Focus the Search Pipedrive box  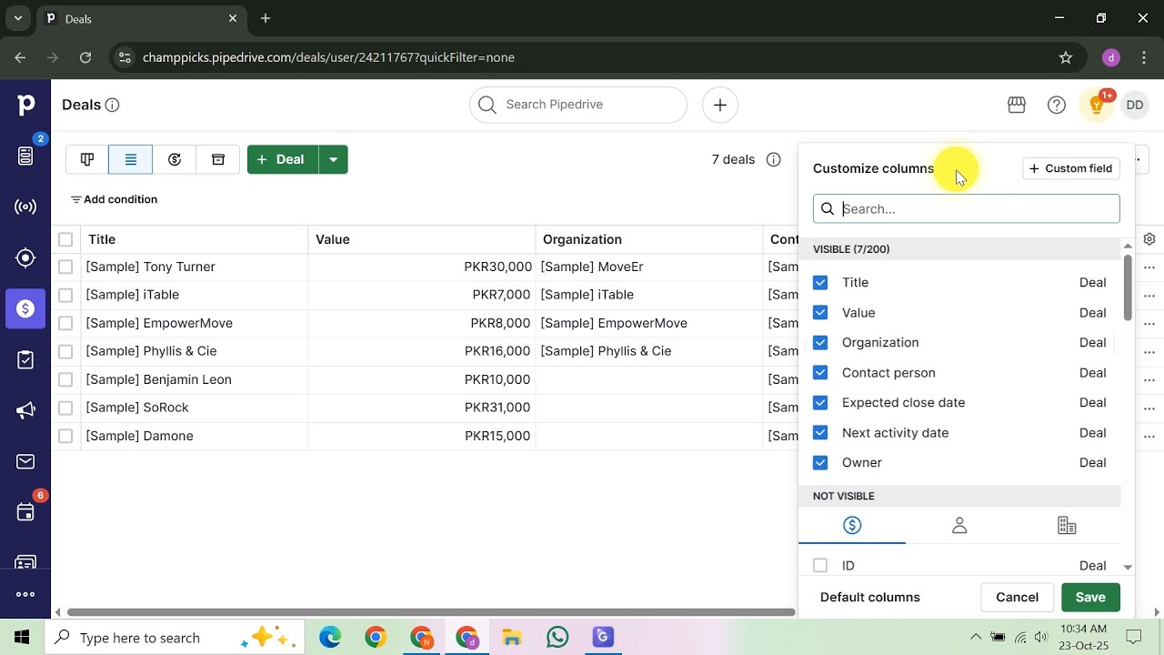578,105
